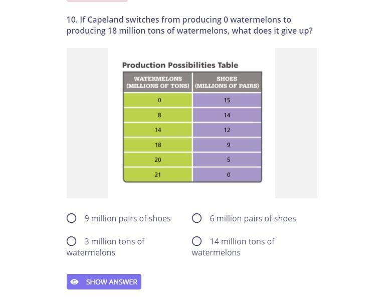Click the shoes cell showing 9
Image resolution: width=392 pixels, height=299 pixels.
click(x=228, y=145)
